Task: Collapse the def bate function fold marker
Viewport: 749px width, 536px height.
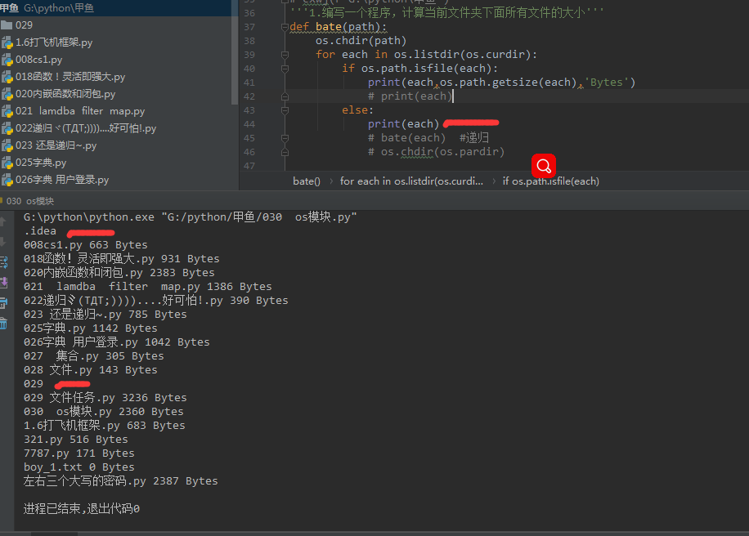Action: click(285, 27)
